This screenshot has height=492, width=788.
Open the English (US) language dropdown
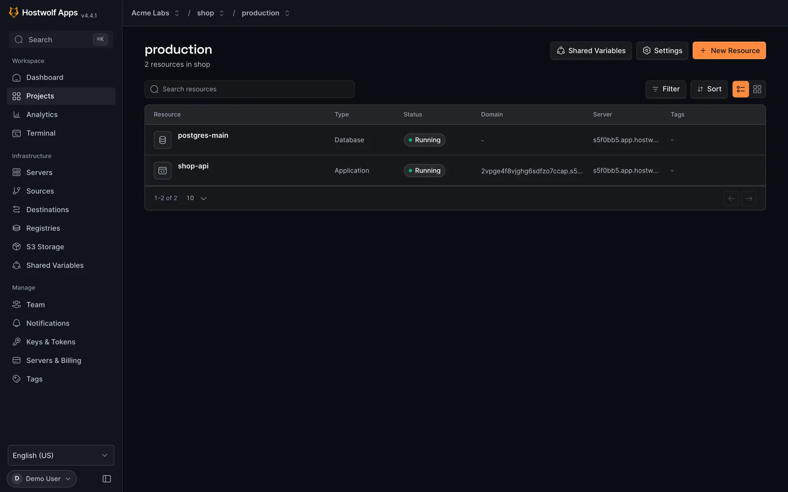61,456
